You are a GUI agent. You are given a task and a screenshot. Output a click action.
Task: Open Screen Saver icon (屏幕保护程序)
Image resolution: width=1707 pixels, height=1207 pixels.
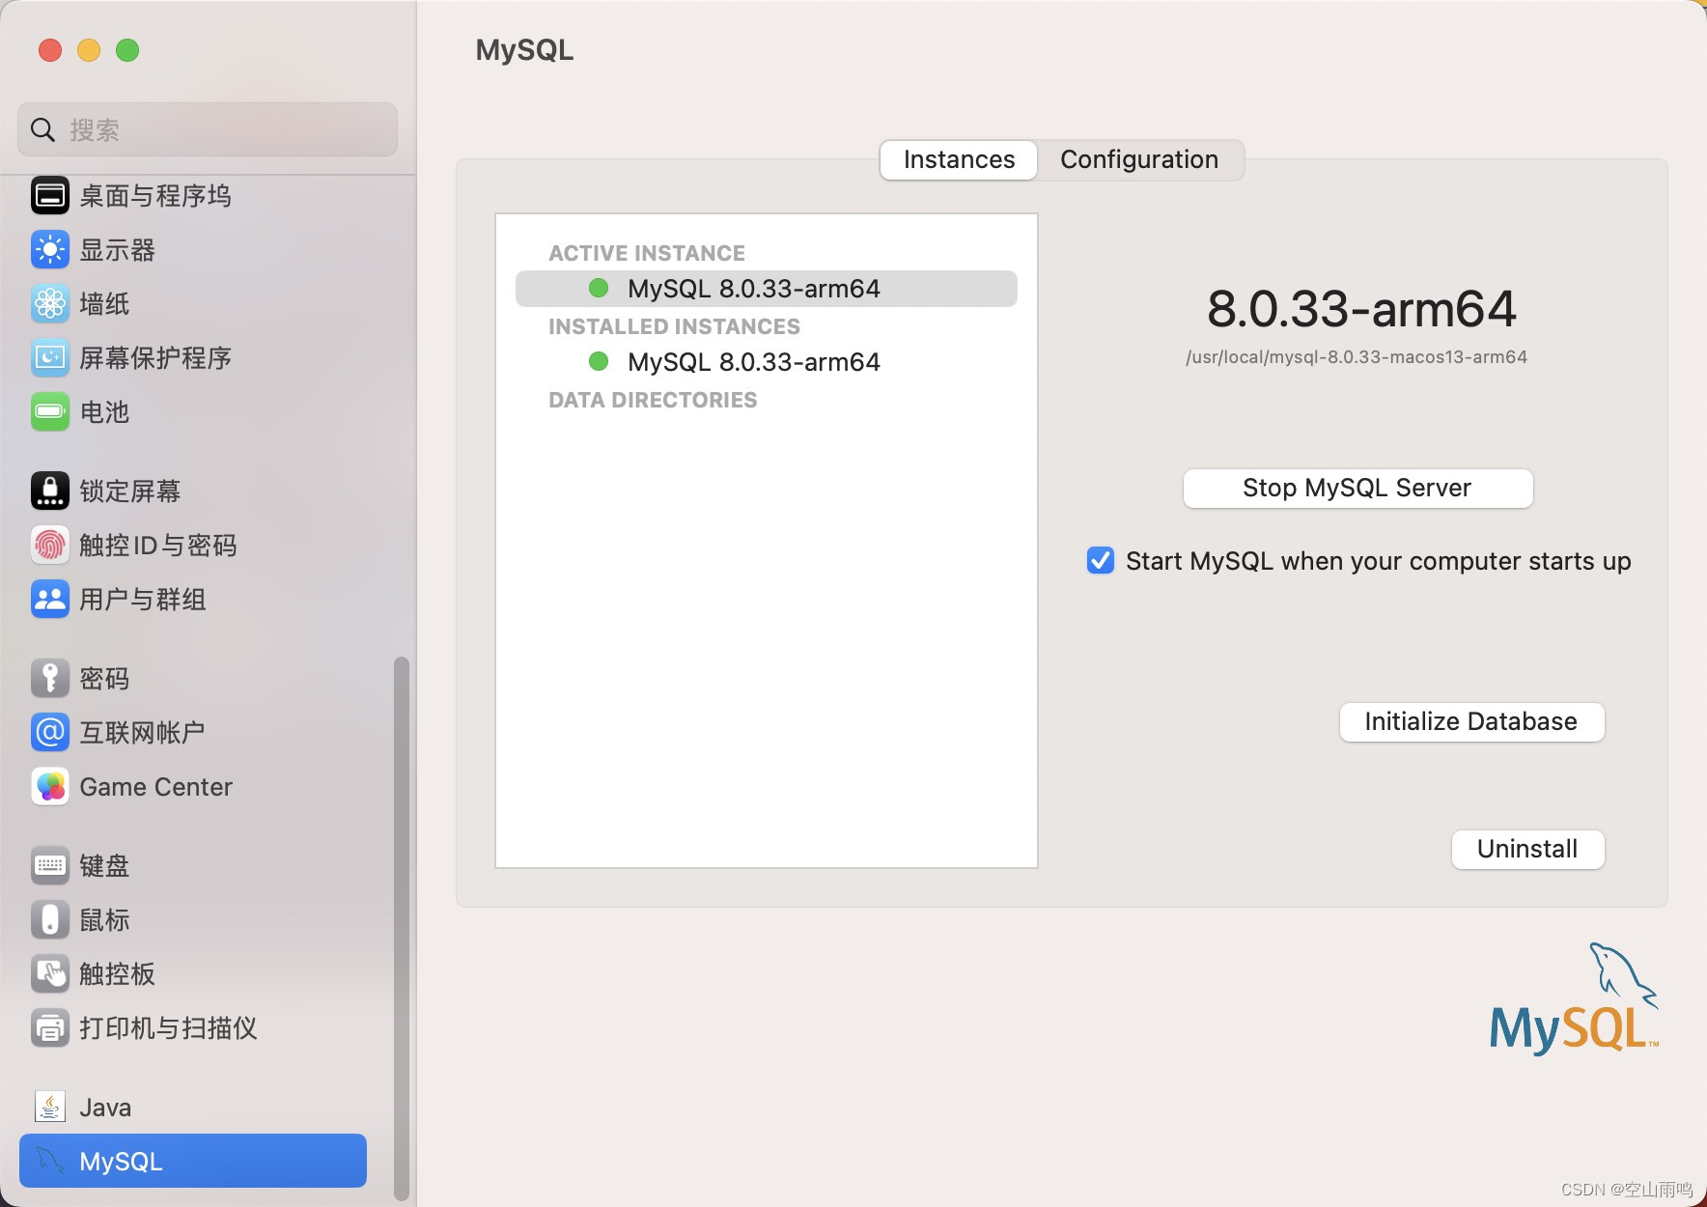(50, 358)
